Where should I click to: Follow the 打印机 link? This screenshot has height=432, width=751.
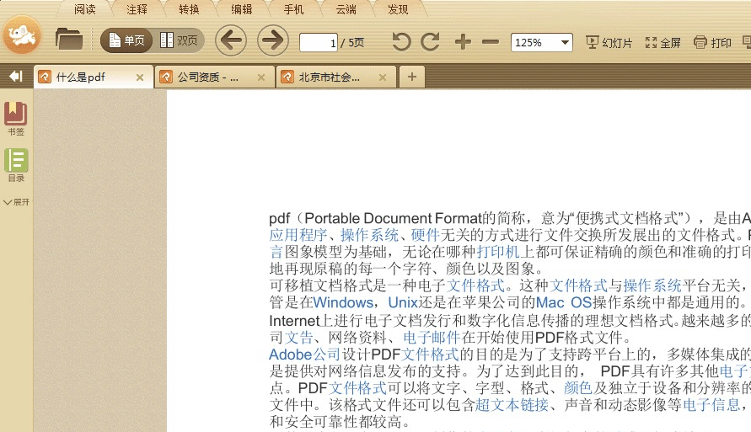(498, 252)
